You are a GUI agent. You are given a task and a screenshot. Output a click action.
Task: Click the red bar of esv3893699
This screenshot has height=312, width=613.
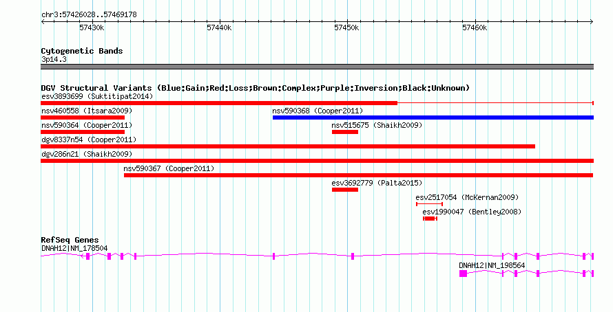(219, 103)
